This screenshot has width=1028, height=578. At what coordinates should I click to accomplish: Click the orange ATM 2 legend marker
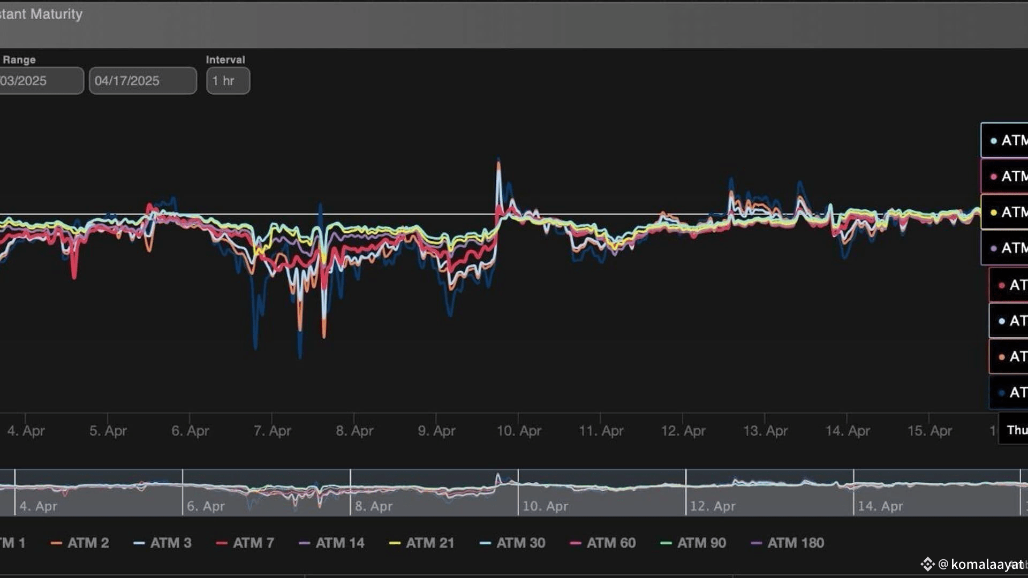tap(56, 543)
